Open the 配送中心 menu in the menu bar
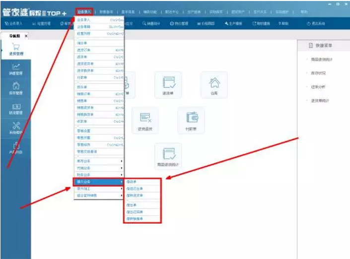Screen dimensions: 350x259 (x=172, y=12)
